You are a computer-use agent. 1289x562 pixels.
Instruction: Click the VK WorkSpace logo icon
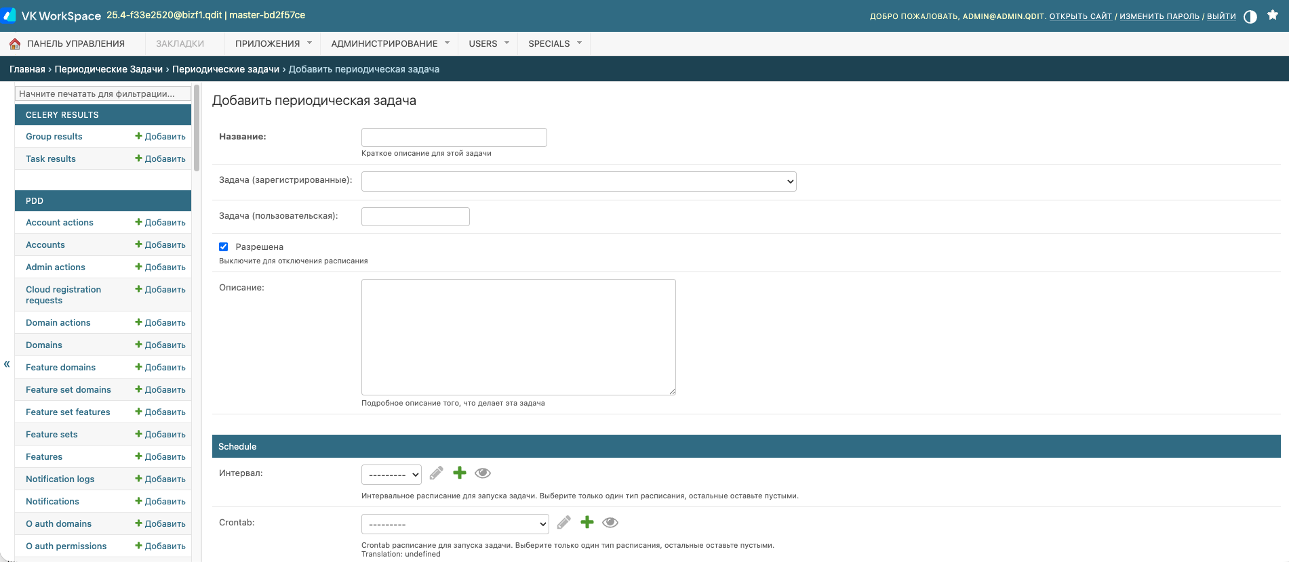pyautogui.click(x=9, y=15)
